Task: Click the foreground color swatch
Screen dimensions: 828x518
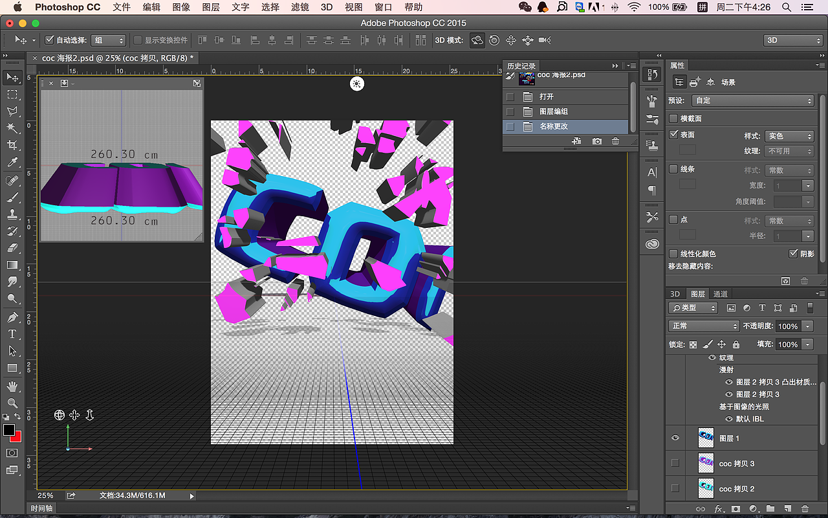Action: [8, 431]
